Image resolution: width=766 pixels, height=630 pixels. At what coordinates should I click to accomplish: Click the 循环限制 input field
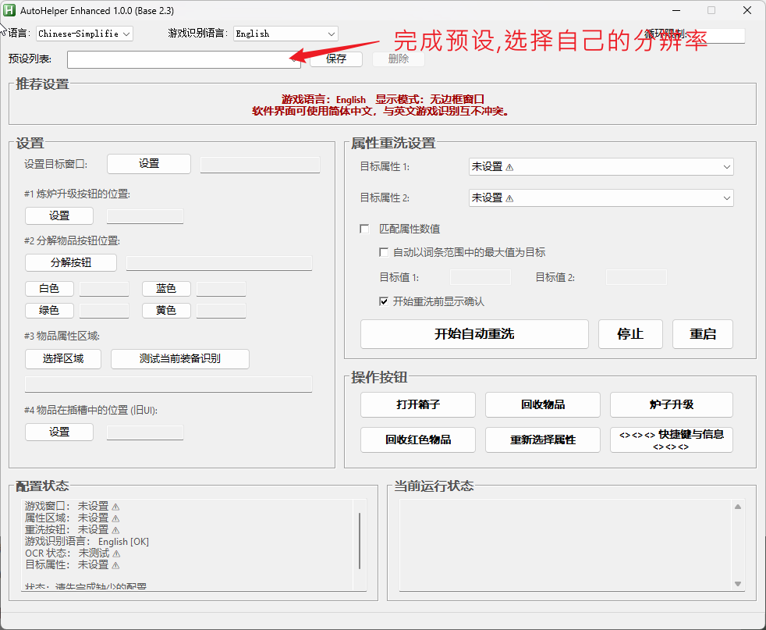click(x=715, y=35)
